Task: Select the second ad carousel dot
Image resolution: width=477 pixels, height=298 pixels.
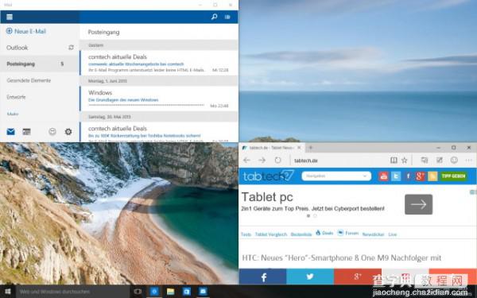Action: [x=315, y=216]
